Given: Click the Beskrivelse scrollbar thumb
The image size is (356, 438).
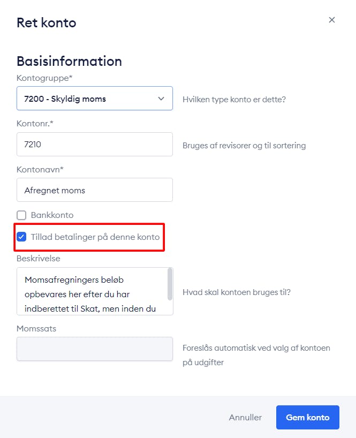Looking at the screenshot, I should click(170, 284).
